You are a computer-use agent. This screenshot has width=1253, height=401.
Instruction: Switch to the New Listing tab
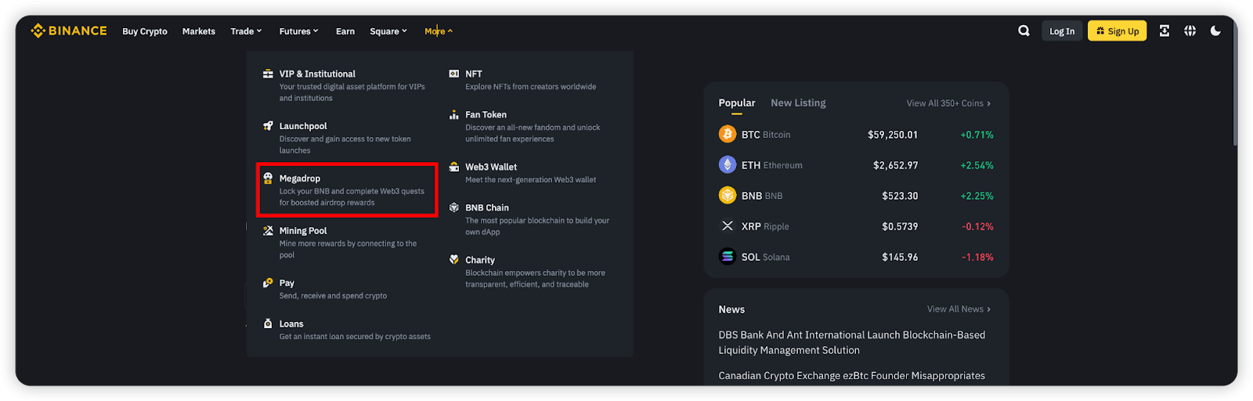[x=798, y=103]
